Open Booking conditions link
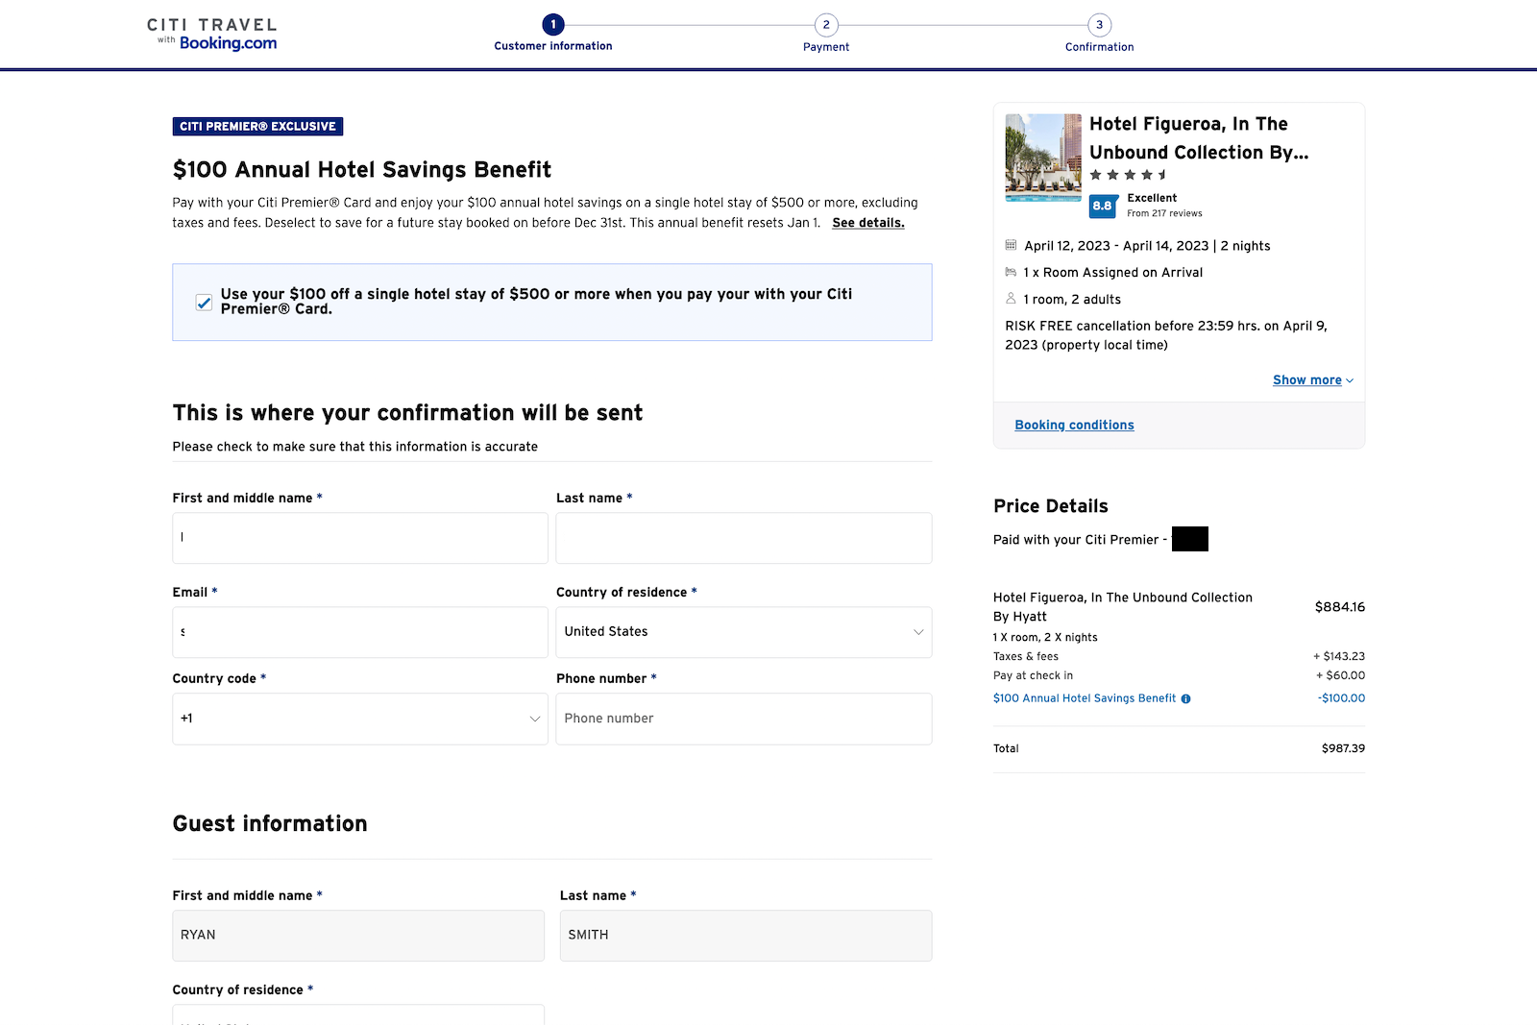Viewport: 1537px width, 1025px height. pos(1074,425)
